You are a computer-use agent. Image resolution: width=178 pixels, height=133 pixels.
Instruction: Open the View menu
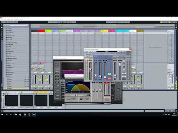12,20
